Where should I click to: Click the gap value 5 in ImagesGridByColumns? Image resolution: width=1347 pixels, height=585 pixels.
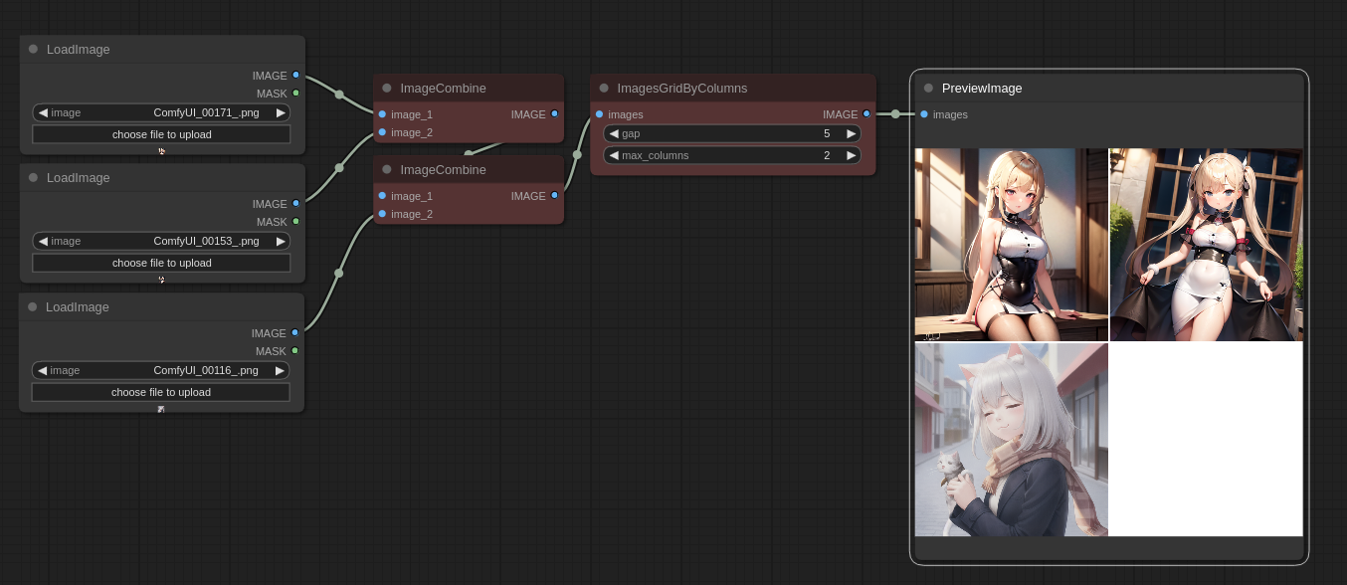coord(827,133)
